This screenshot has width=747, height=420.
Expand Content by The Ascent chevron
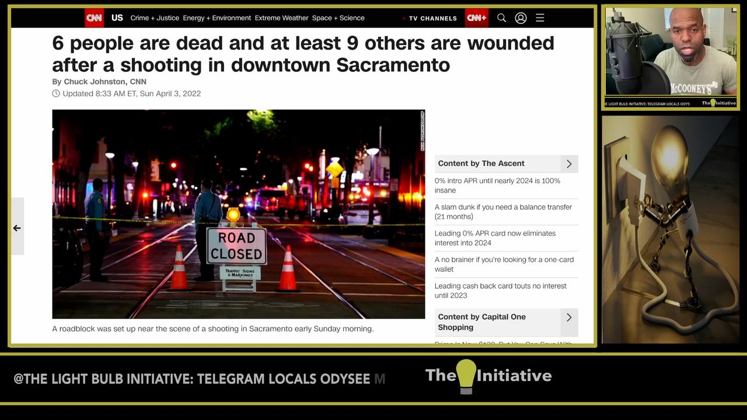point(568,164)
